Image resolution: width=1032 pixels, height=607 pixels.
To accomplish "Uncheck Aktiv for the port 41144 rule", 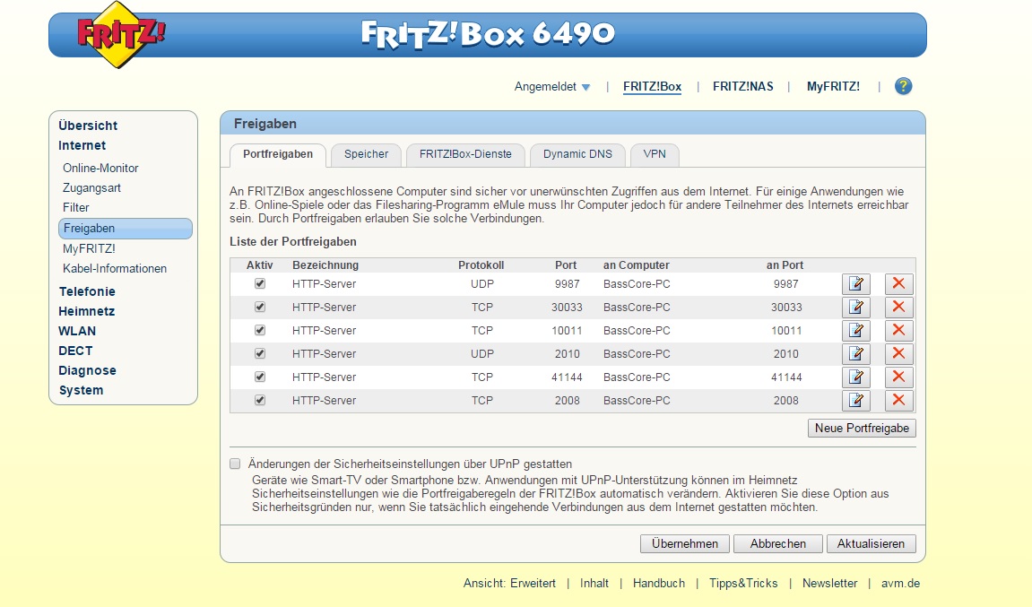I will (260, 377).
